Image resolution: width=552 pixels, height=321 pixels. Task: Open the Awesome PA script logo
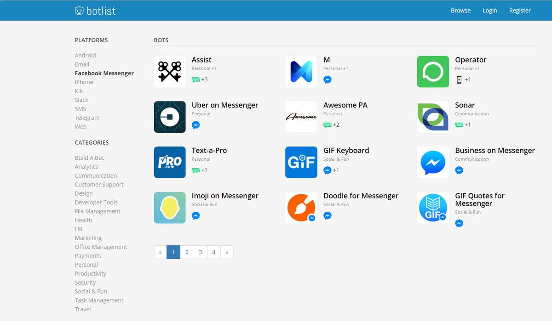click(x=301, y=117)
